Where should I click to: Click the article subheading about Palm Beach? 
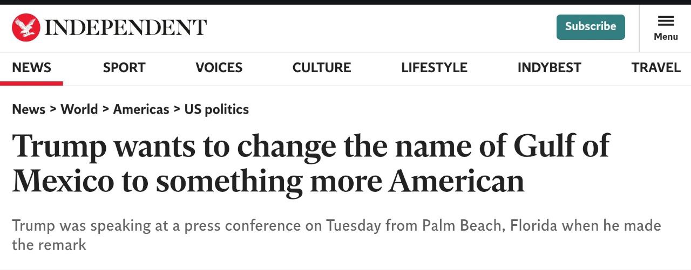click(336, 234)
